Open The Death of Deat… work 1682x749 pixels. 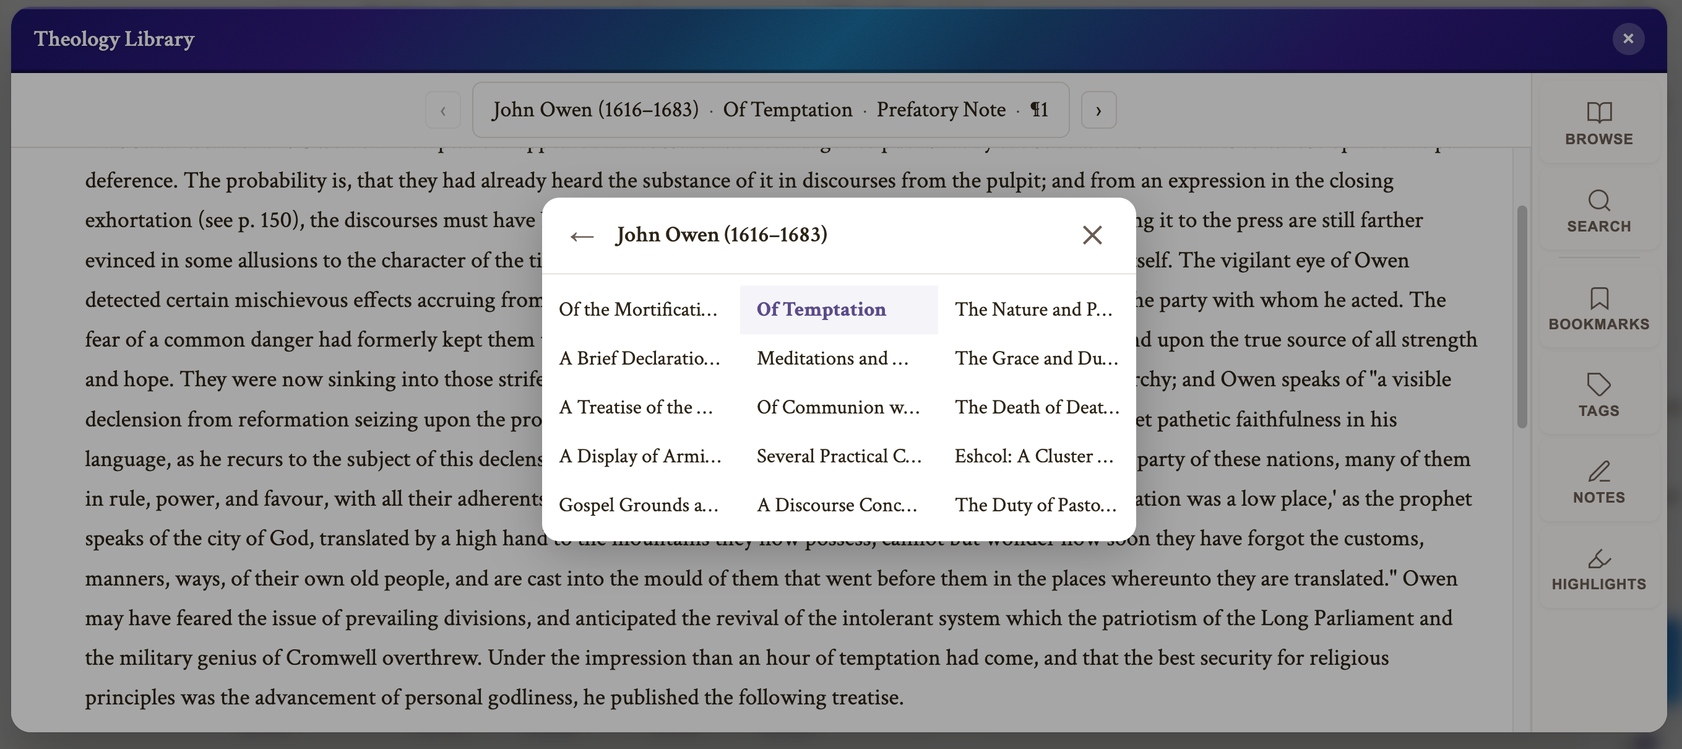[x=1036, y=407]
